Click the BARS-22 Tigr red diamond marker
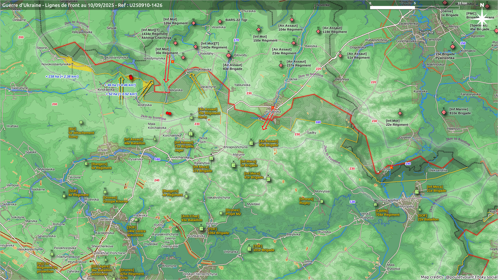This screenshot has width=498, height=280. [220, 22]
